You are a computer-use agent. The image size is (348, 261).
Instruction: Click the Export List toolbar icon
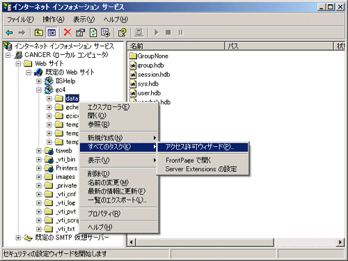[x=105, y=33]
